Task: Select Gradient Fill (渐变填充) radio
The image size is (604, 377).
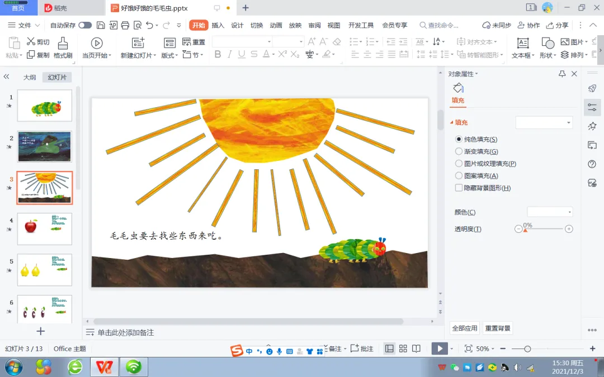Action: [x=459, y=151]
